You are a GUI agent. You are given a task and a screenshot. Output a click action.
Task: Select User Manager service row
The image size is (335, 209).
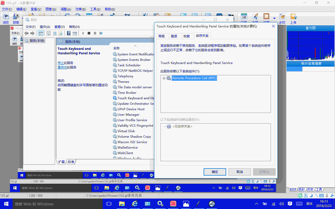pos(129,115)
